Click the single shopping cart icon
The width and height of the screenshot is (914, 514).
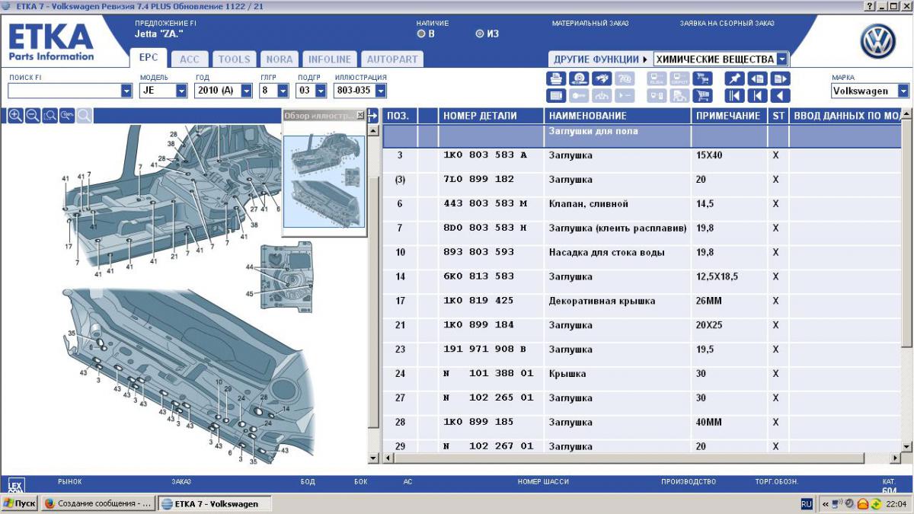702,96
